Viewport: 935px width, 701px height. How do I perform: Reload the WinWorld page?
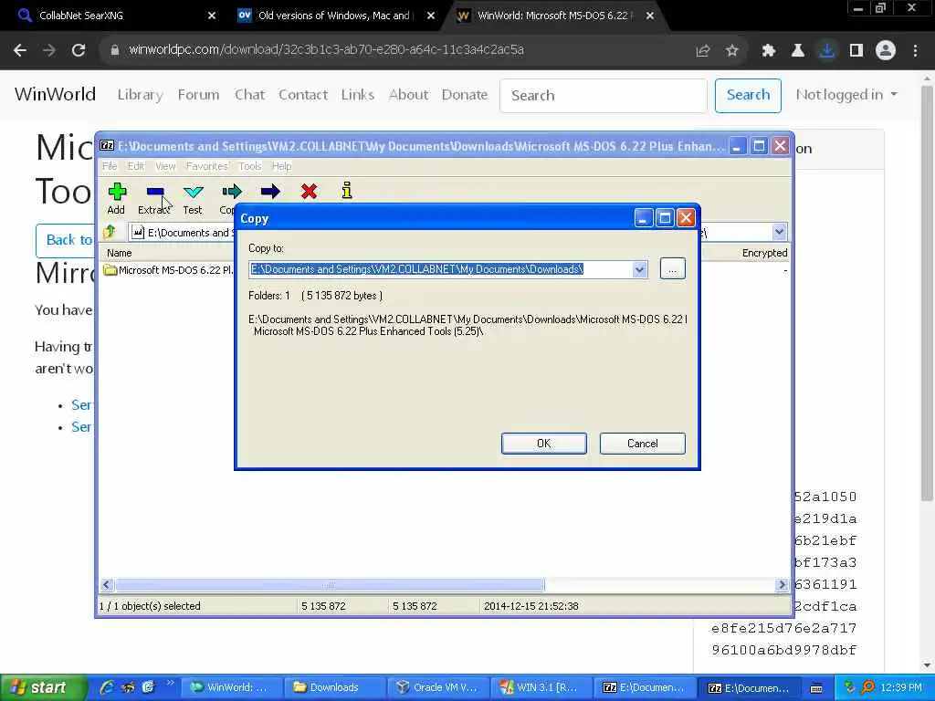click(79, 50)
